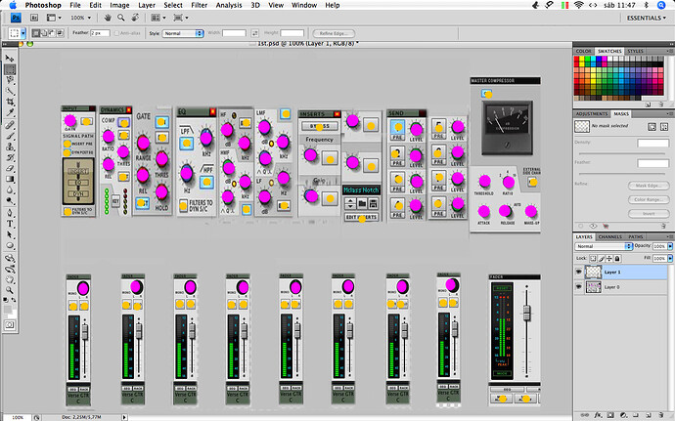Pick the Rotate View tool in application bar
The width and height of the screenshot is (675, 421).
135,18
